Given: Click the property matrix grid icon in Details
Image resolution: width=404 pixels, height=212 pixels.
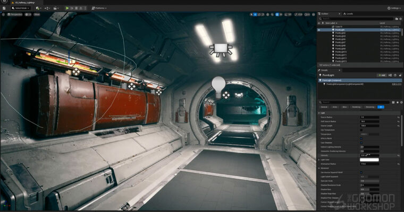Looking at the screenshot, I should click(x=393, y=102).
